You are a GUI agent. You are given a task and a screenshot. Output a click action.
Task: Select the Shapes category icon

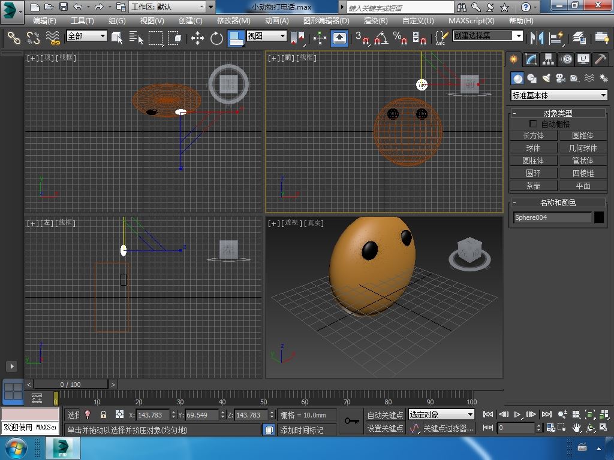click(532, 78)
